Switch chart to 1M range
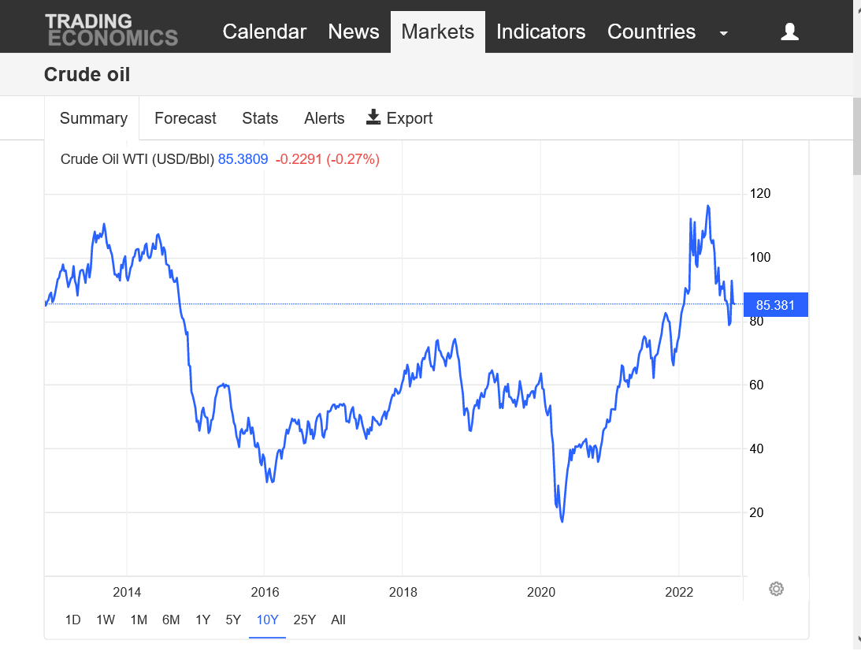Screen dimensions: 861x655 click(139, 620)
